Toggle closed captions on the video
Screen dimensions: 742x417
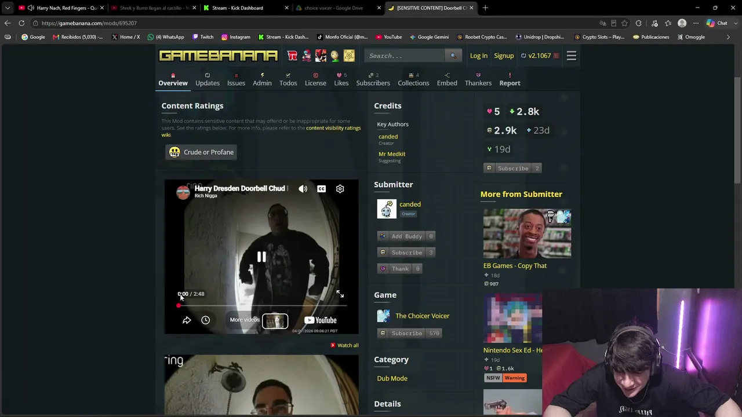(x=321, y=189)
